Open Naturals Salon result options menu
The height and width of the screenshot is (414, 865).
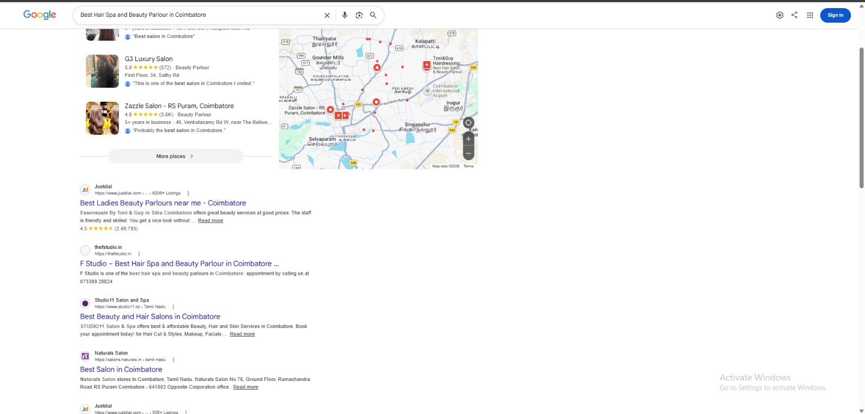pyautogui.click(x=173, y=360)
